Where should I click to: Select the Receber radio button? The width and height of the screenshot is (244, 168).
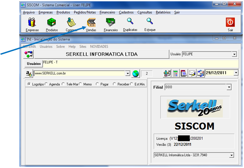click(x=114, y=84)
